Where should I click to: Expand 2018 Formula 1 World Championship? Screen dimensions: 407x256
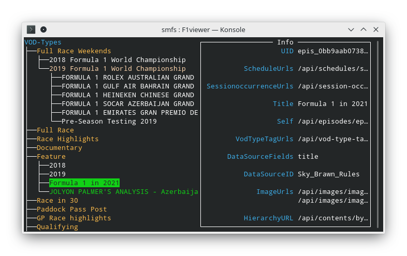coord(118,60)
